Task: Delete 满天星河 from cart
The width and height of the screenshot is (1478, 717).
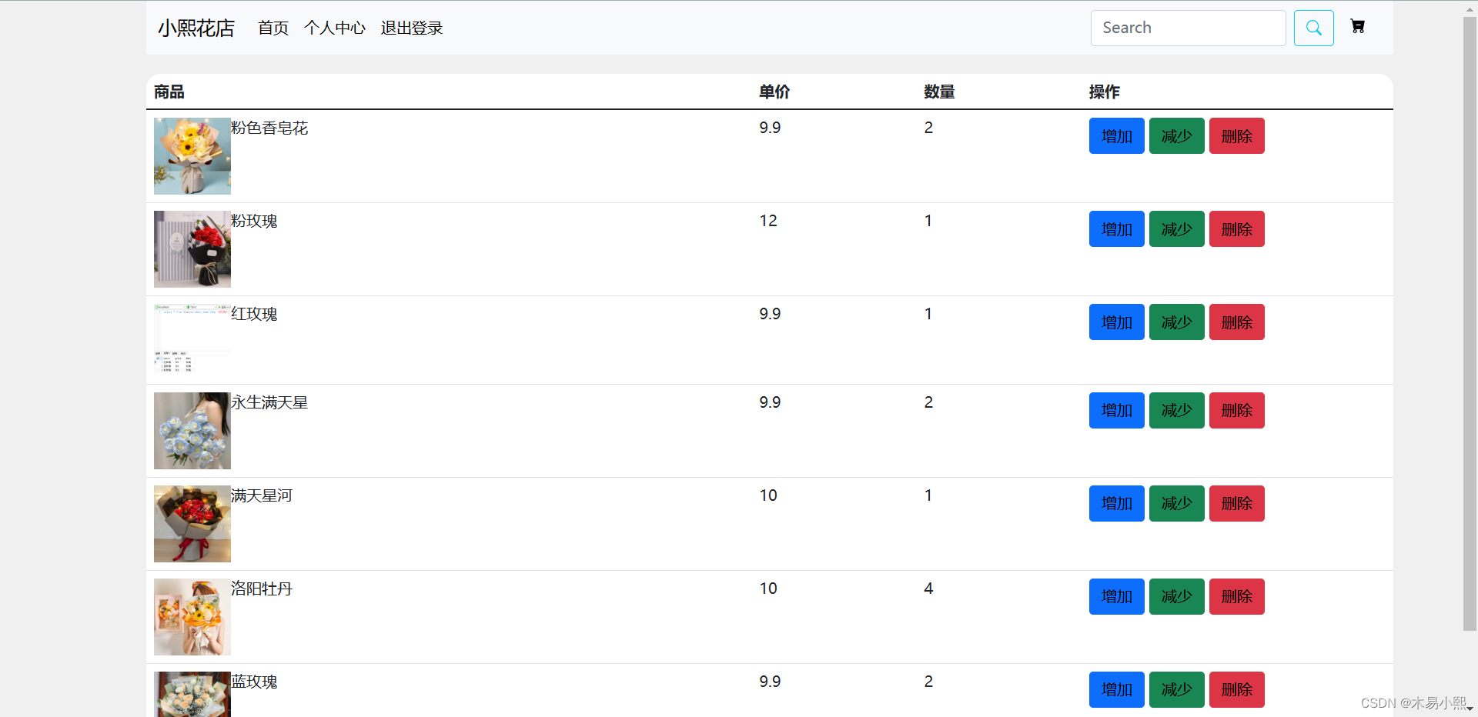Action: pyautogui.click(x=1236, y=504)
